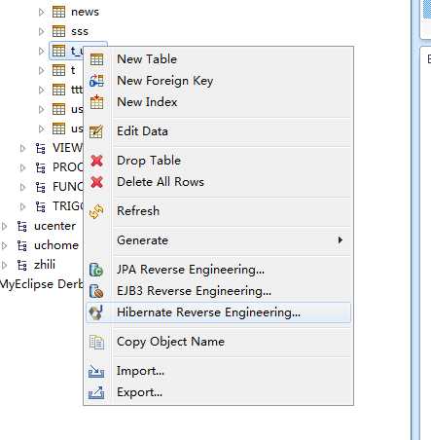Click the yellow Refresh arrows icon
431x440 pixels.
tap(96, 211)
